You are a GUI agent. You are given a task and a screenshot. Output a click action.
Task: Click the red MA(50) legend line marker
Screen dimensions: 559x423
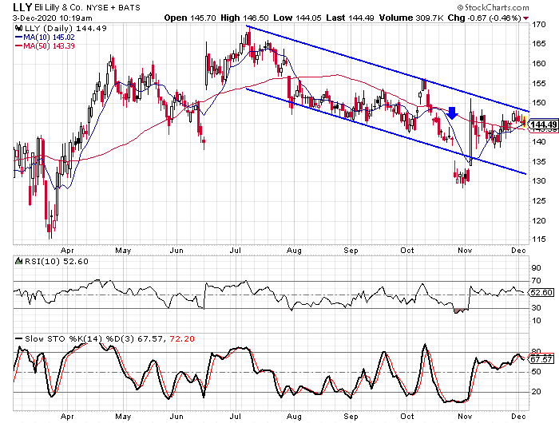[x=18, y=45]
